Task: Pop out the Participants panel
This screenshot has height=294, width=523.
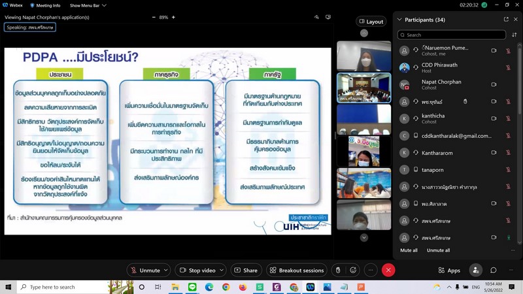Action: 506,20
